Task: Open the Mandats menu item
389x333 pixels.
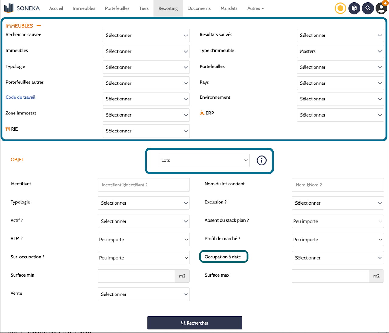Action: [x=229, y=8]
